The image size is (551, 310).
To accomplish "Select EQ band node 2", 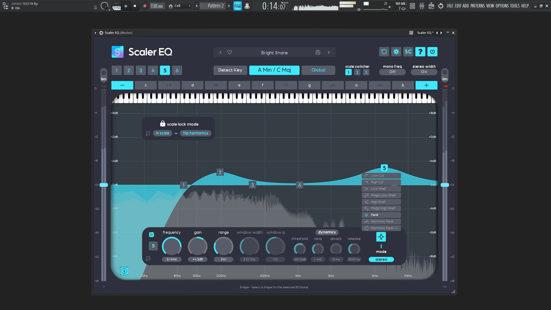I will pyautogui.click(x=220, y=172).
